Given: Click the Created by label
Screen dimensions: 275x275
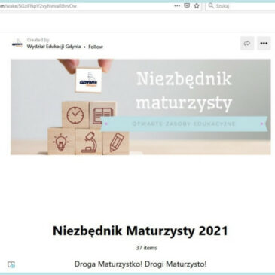Looking at the screenshot, I should [x=38, y=40].
